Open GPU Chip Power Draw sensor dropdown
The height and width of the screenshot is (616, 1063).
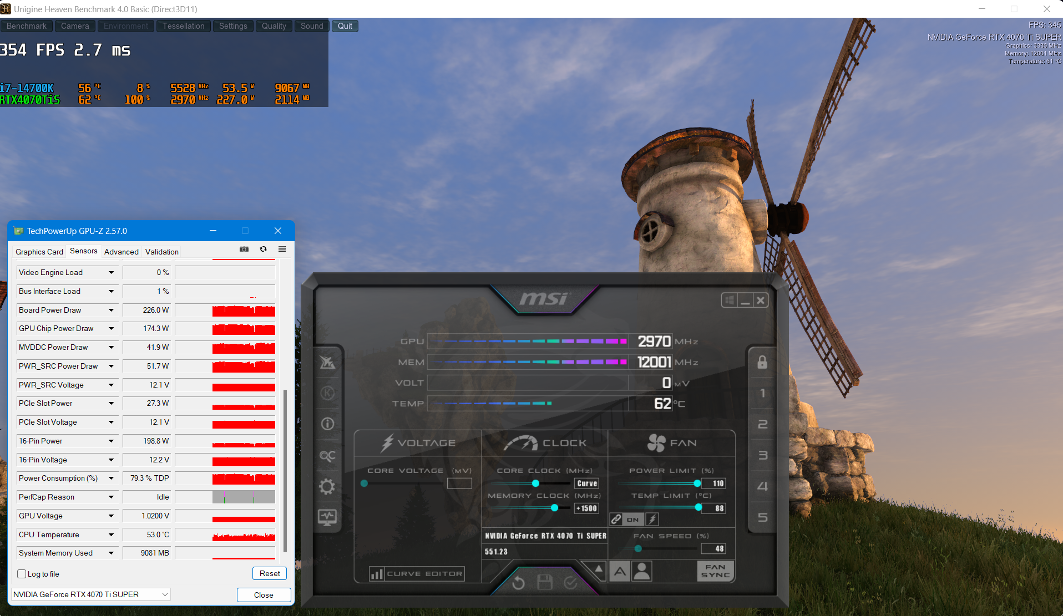coord(111,328)
